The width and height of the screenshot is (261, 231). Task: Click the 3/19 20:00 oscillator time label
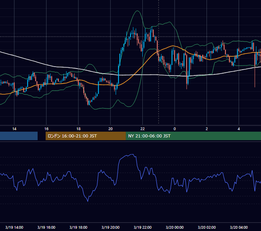111,227
